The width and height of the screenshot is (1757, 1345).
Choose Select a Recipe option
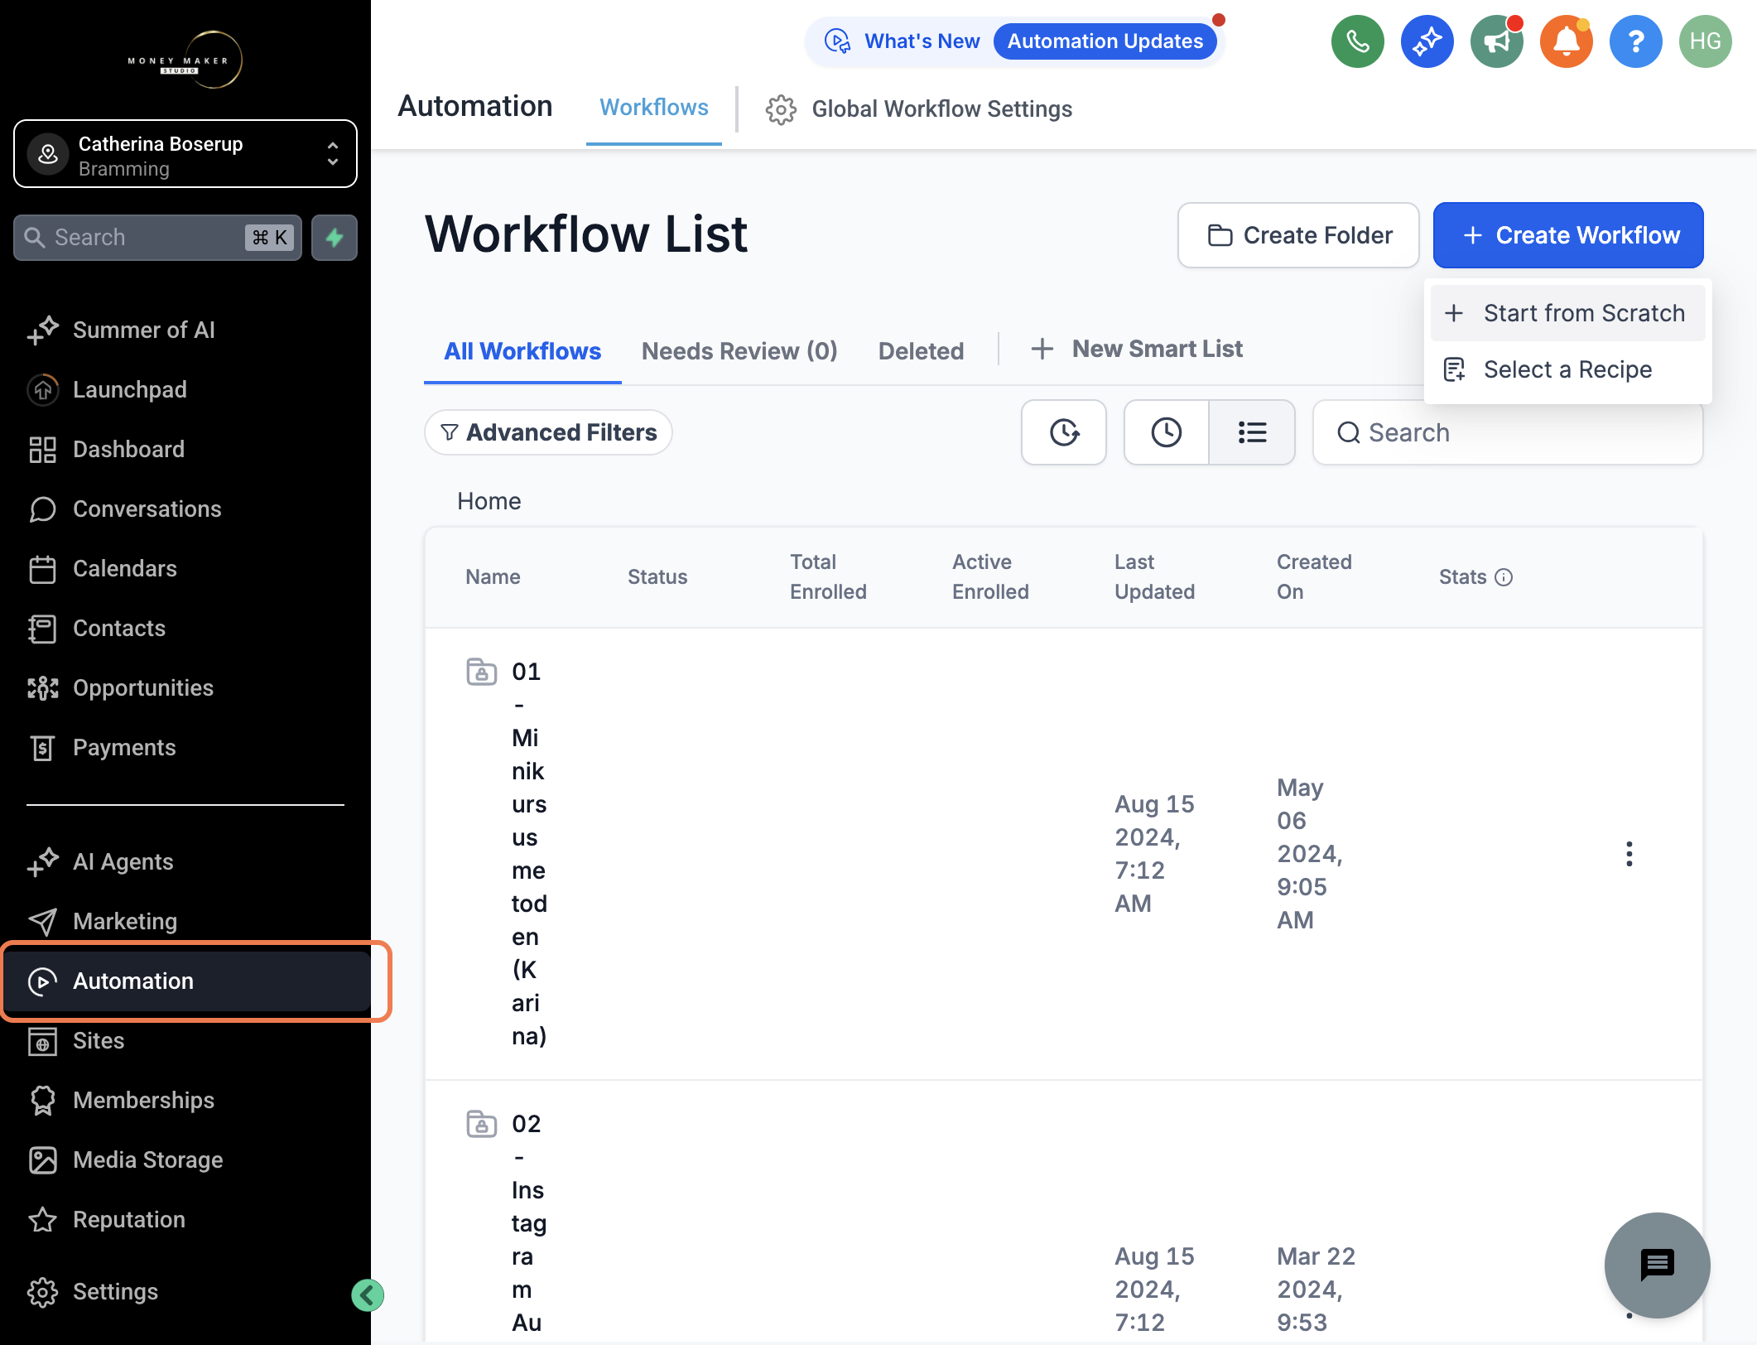(1567, 369)
